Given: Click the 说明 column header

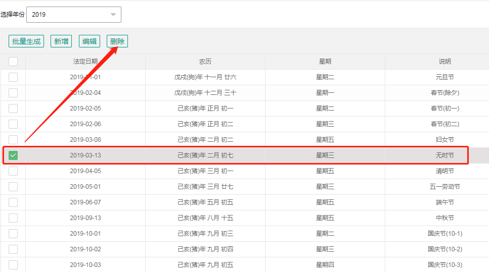Looking at the screenshot, I should [444, 62].
